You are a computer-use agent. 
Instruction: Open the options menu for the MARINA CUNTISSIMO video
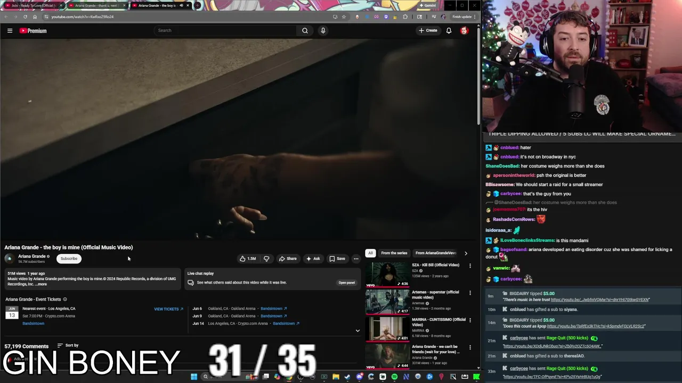[470, 320]
